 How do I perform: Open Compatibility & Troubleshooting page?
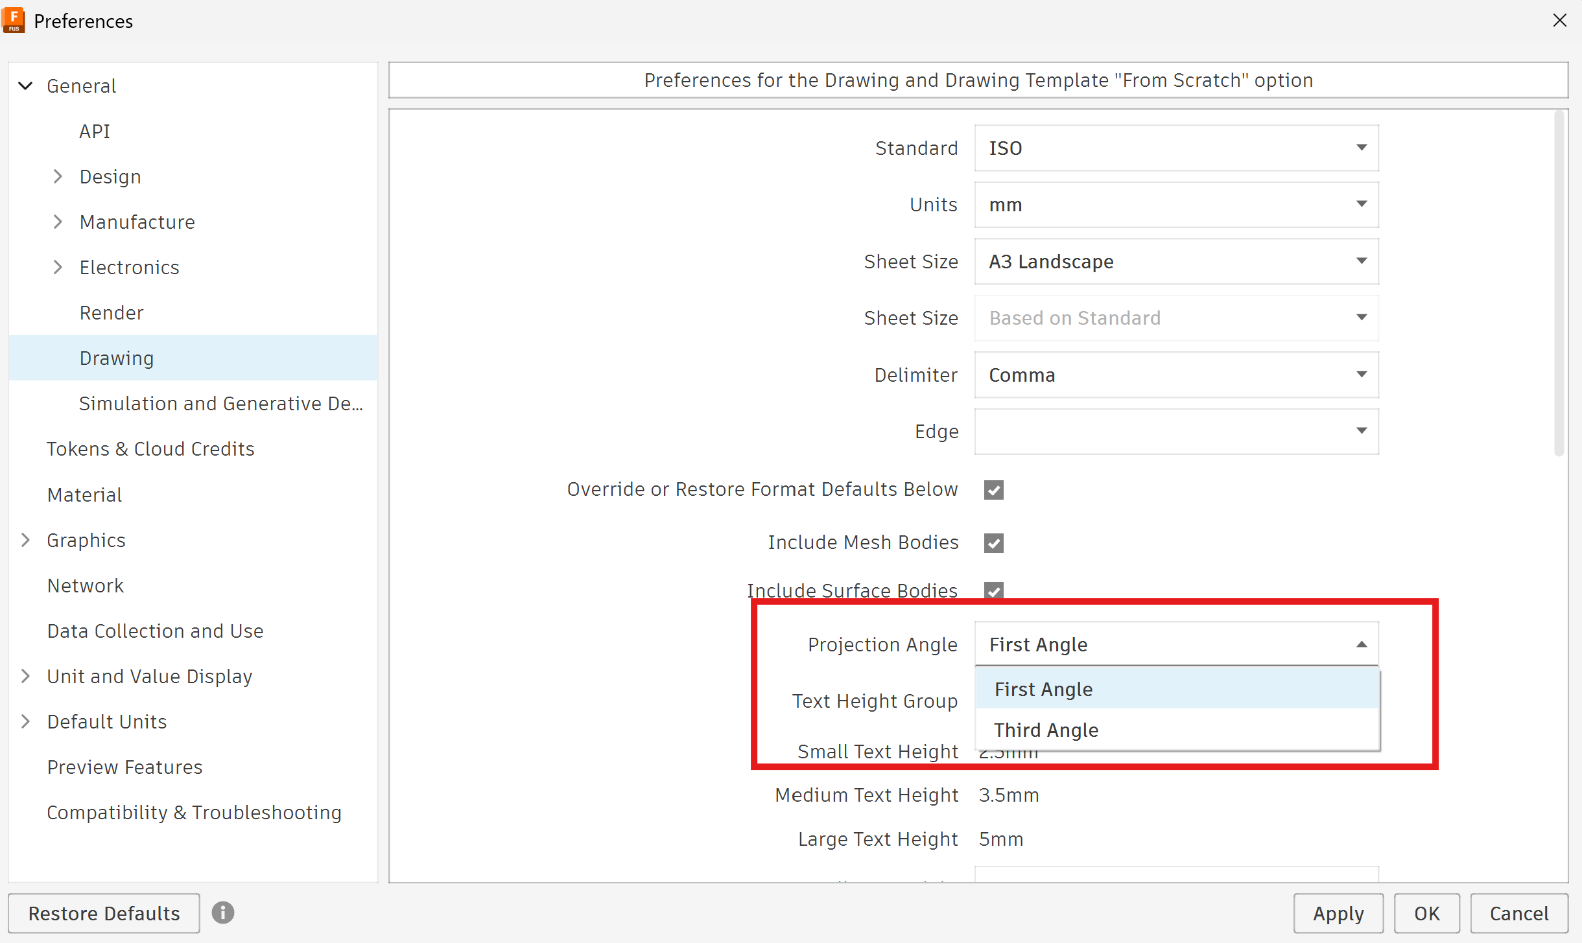194,812
